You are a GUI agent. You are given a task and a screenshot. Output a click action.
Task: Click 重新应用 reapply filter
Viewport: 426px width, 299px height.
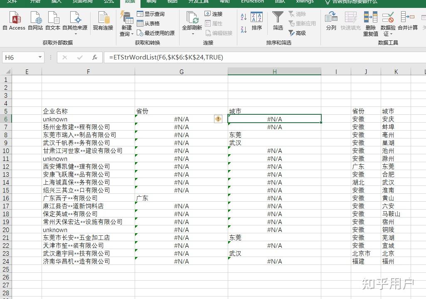pos(302,23)
